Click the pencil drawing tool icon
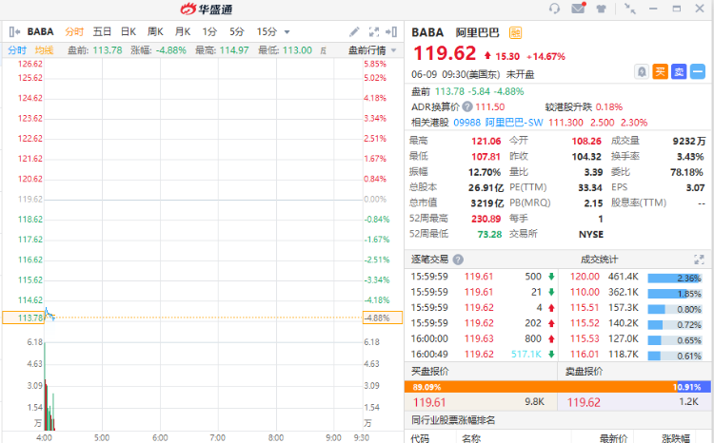714x443 pixels. [x=354, y=31]
